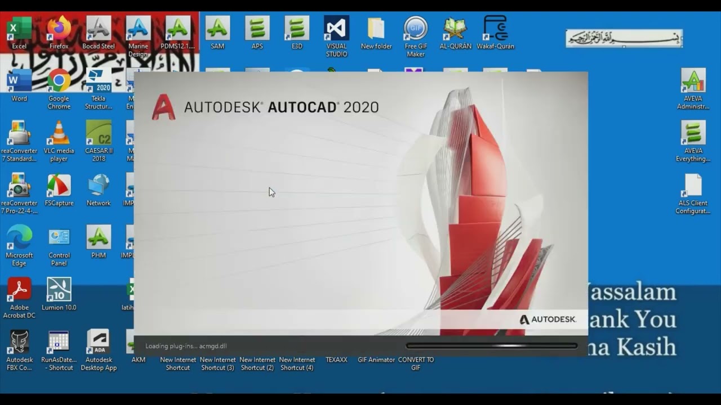Open the FSCapture desktop icon
The height and width of the screenshot is (405, 721).
(59, 190)
